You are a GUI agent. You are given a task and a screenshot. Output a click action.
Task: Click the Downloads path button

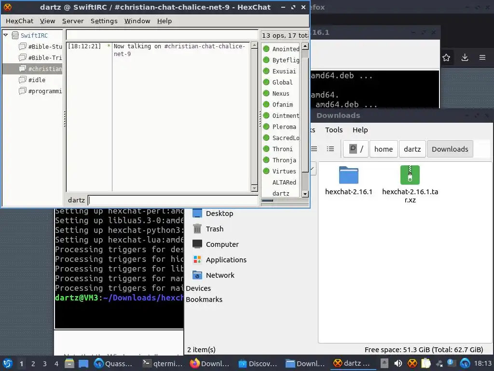450,149
